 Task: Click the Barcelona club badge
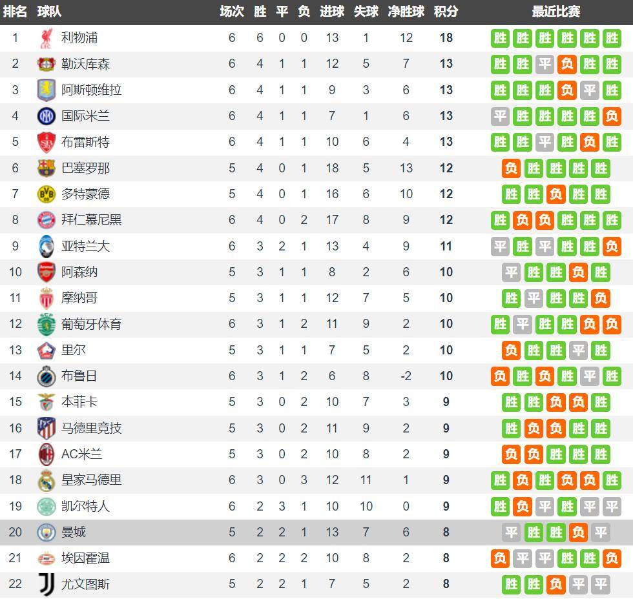[46, 168]
